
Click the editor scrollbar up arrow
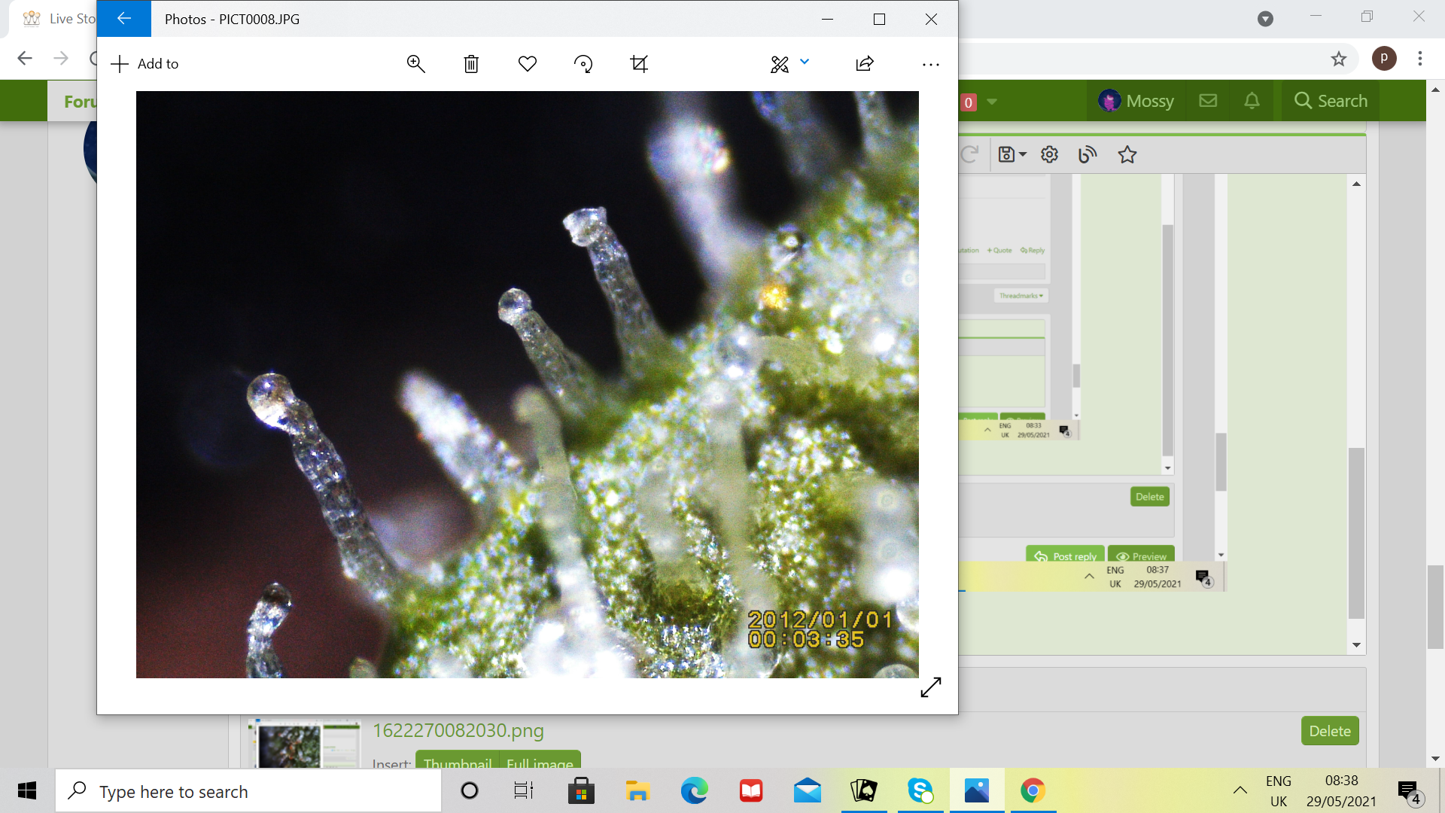[1356, 184]
